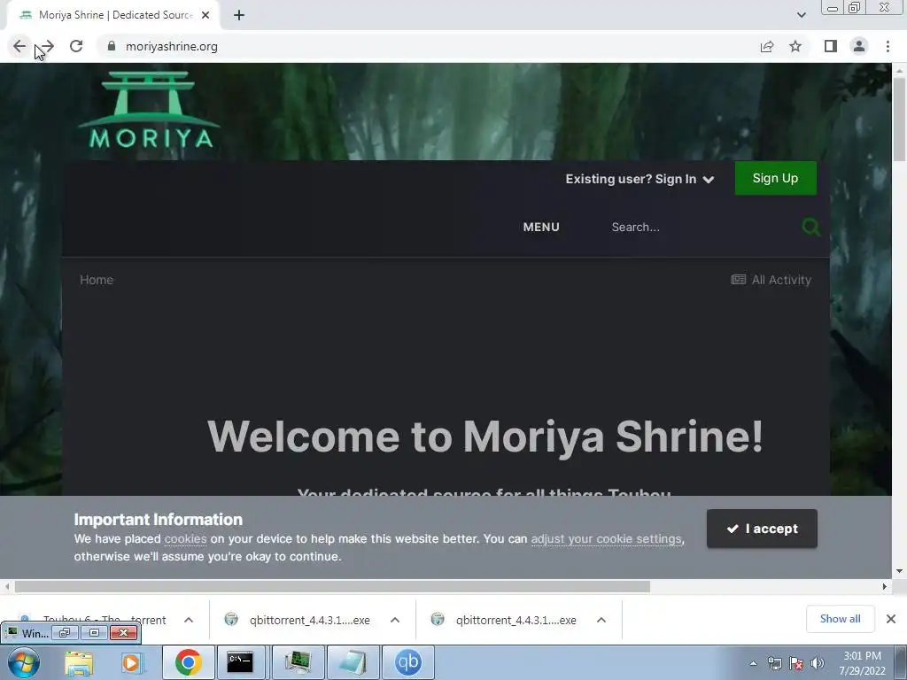Open Windows Explorer from taskbar
This screenshot has height=680, width=907.
[x=79, y=662]
